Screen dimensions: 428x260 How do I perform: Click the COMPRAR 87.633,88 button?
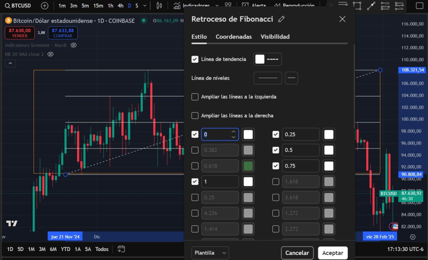coord(63,33)
